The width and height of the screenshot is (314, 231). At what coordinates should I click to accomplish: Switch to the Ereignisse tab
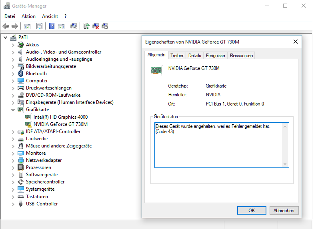(x=215, y=56)
